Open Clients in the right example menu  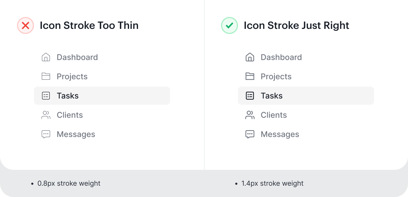point(274,115)
